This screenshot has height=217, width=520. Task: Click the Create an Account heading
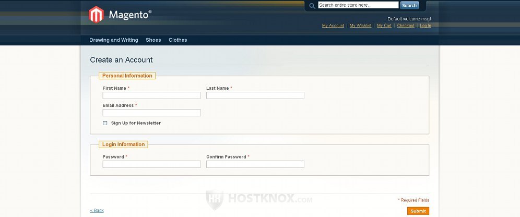pos(121,60)
